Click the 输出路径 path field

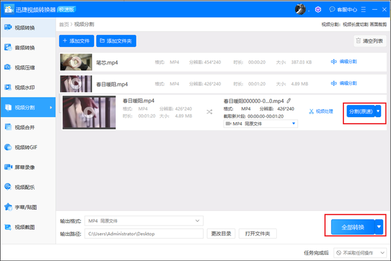point(144,234)
